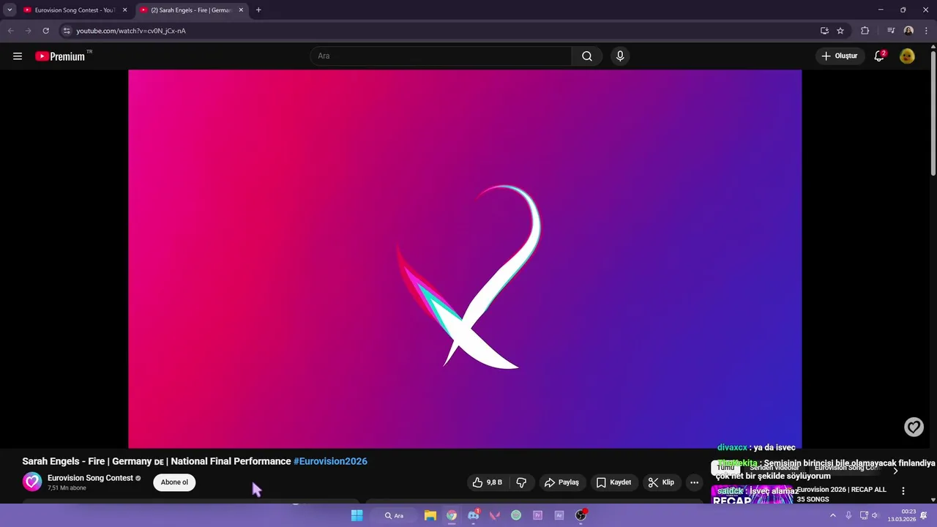The image size is (937, 527).
Task: Open Discord from taskbar
Action: tap(473, 515)
